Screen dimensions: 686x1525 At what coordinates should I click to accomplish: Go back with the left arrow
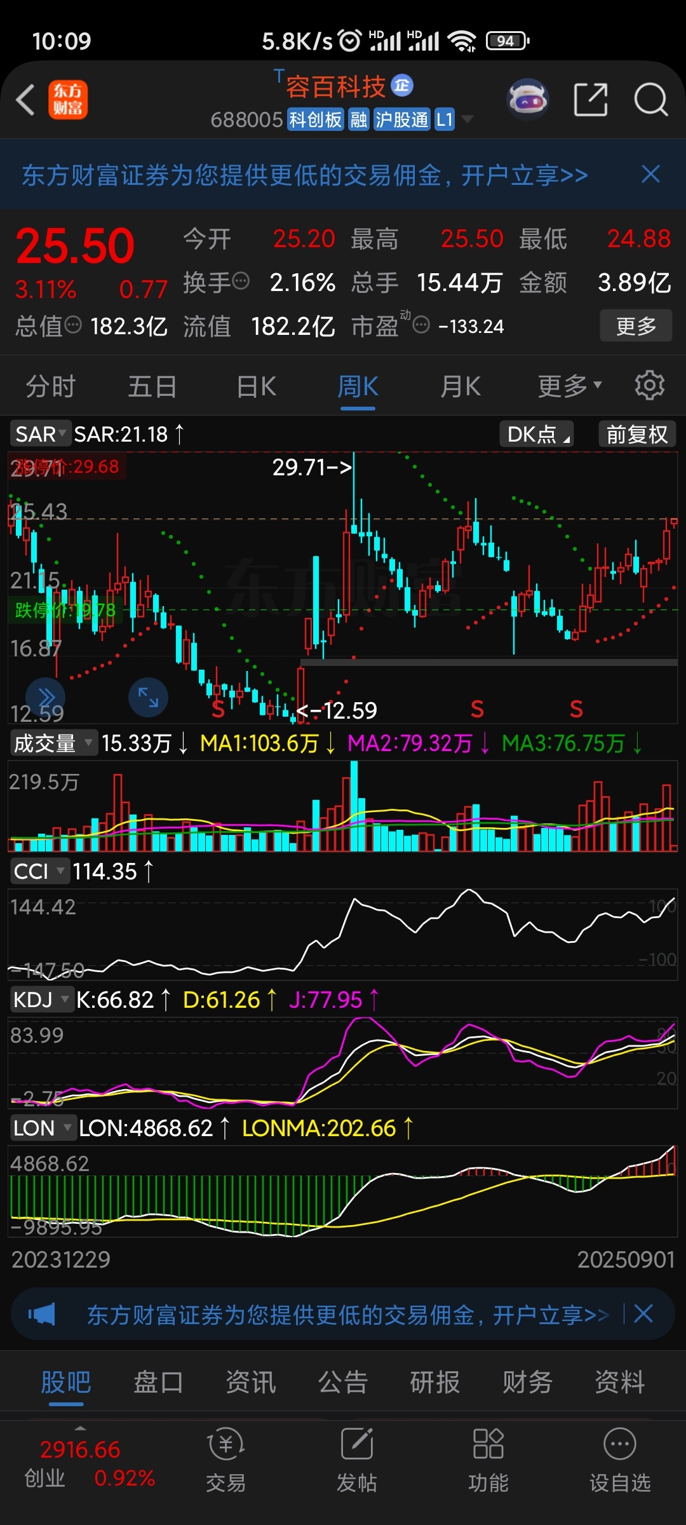coord(25,100)
